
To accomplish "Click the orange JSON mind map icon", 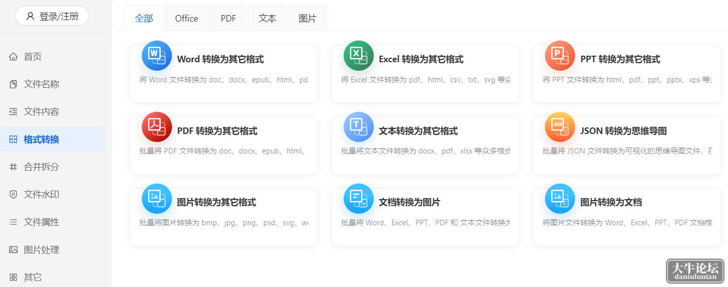I will (560, 127).
